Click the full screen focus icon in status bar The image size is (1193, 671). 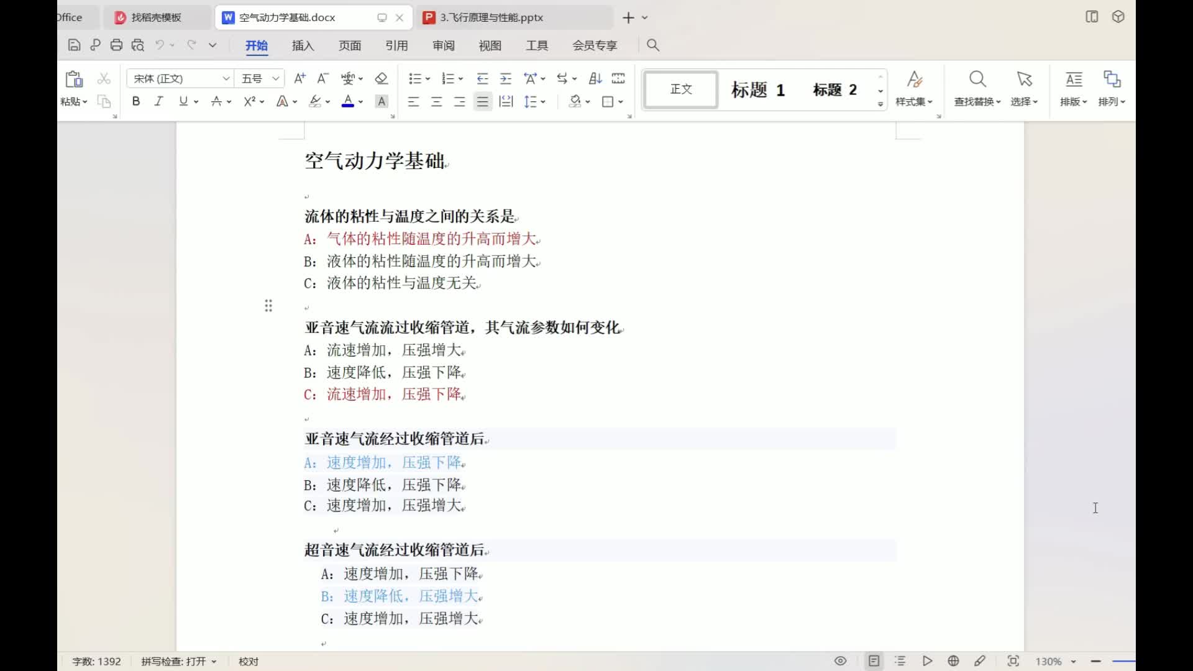[1013, 661]
